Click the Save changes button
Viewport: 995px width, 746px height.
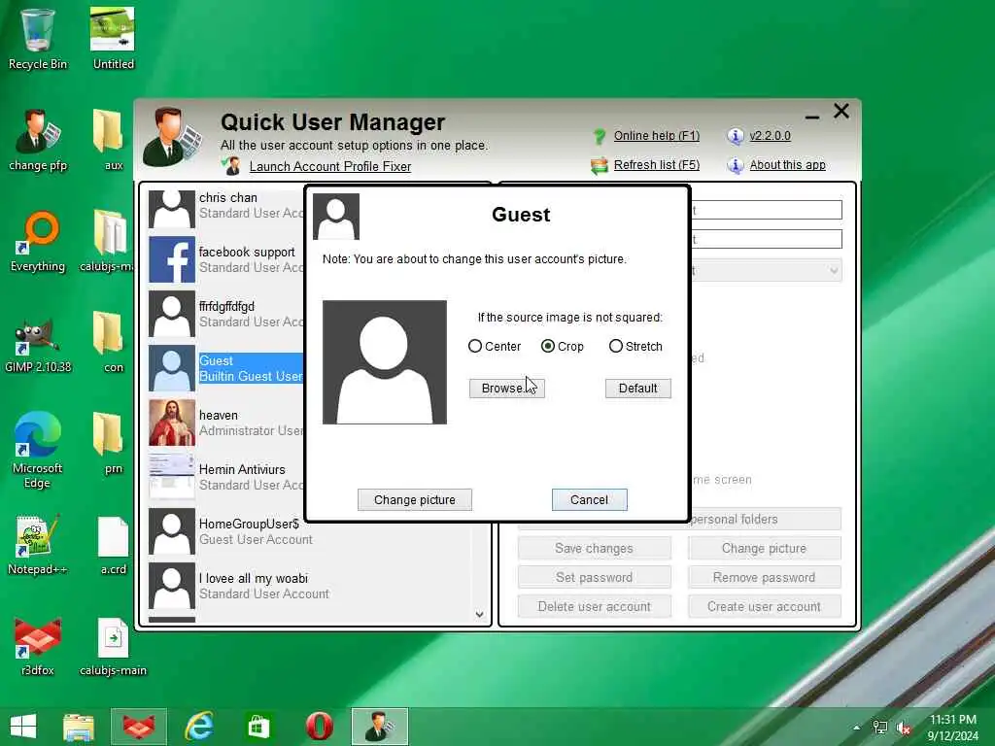[x=594, y=548]
